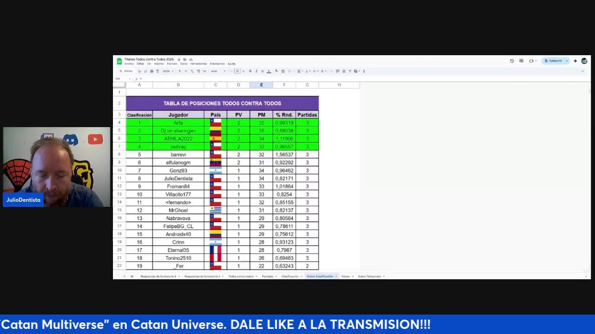This screenshot has height=334, width=595.
Task: Insert comment via toolbar icon
Action: (x=337, y=71)
